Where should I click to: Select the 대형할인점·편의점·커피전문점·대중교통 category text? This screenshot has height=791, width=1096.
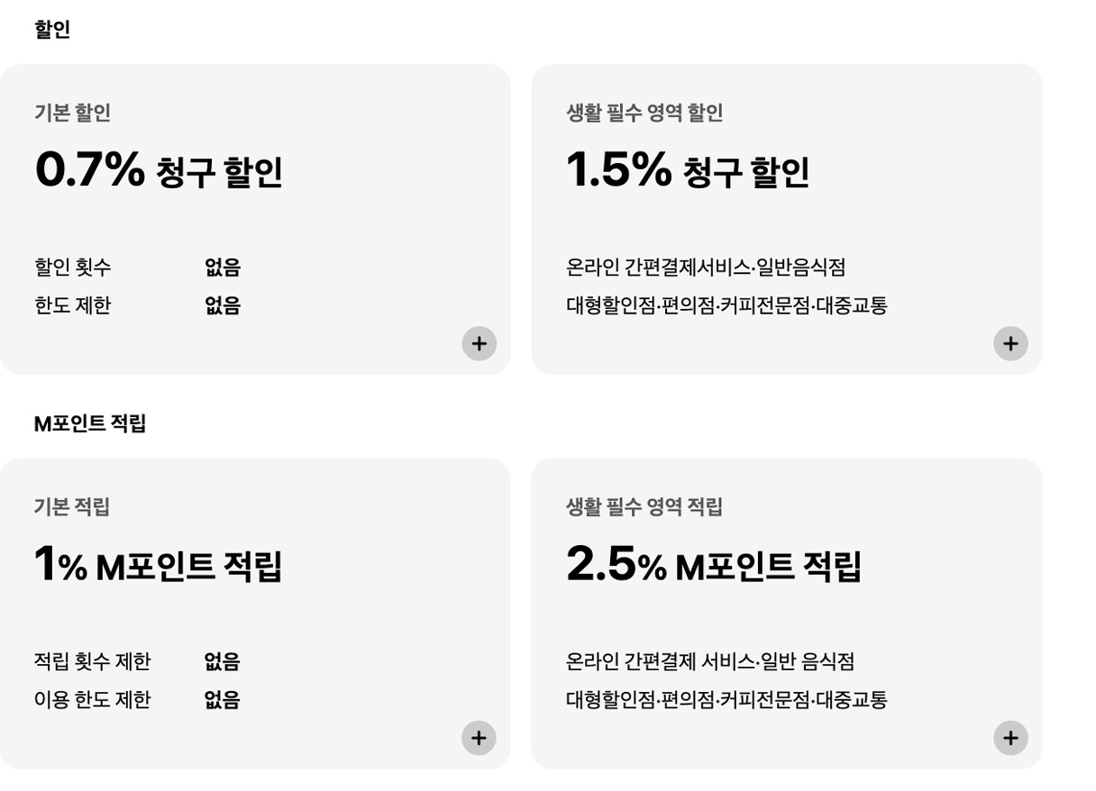pos(726,305)
